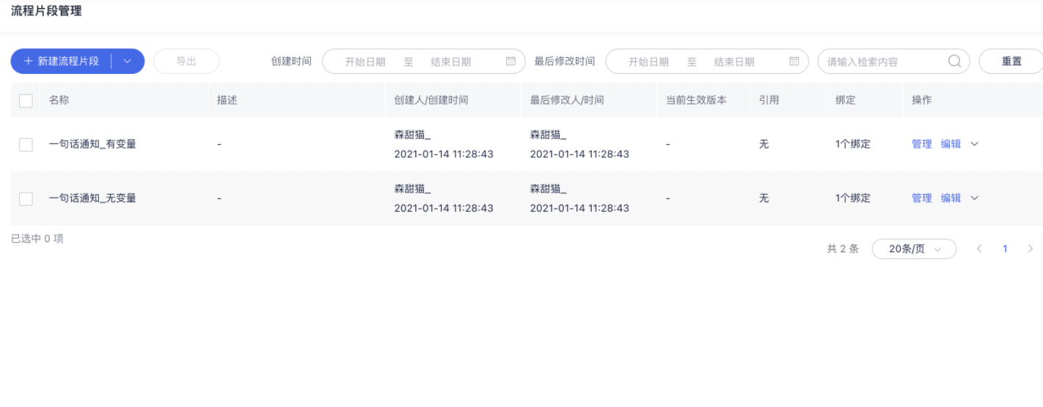This screenshot has height=407, width=1043.
Task: Expand more actions for 一句话通知_有变量
Action: (x=974, y=144)
